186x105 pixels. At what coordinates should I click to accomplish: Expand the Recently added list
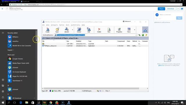coord(11,50)
